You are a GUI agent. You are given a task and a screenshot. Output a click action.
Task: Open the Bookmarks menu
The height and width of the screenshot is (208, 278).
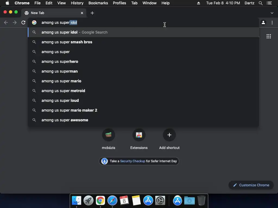98,3
